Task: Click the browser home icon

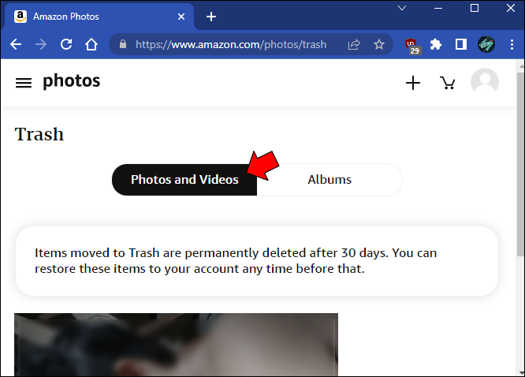Action: [91, 44]
